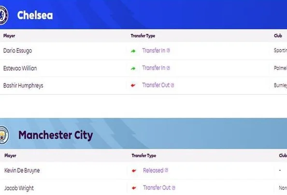Click red arrow beside Bashir Humphreys transfer
The width and height of the screenshot is (287, 195).
pos(133,85)
